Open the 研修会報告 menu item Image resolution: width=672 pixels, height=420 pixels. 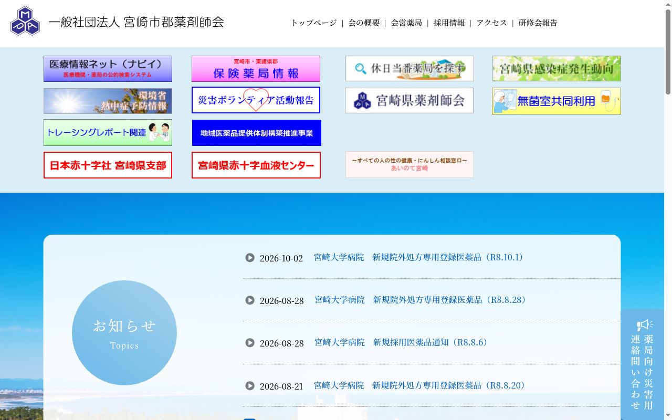tap(538, 23)
